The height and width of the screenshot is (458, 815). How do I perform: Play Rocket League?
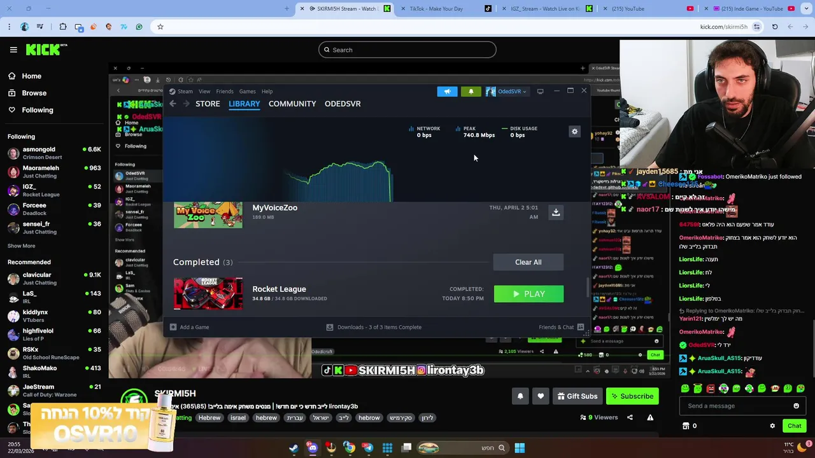point(528,294)
